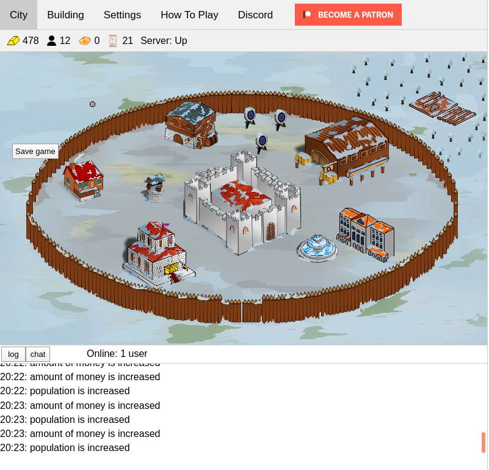Select the orange-roofed townhouses building
The image size is (489, 470).
366,235
